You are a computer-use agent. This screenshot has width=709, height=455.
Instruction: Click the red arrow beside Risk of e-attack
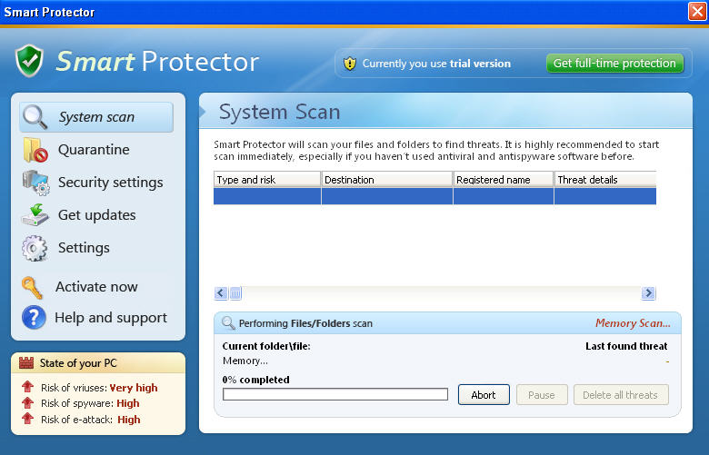pyautogui.click(x=27, y=419)
